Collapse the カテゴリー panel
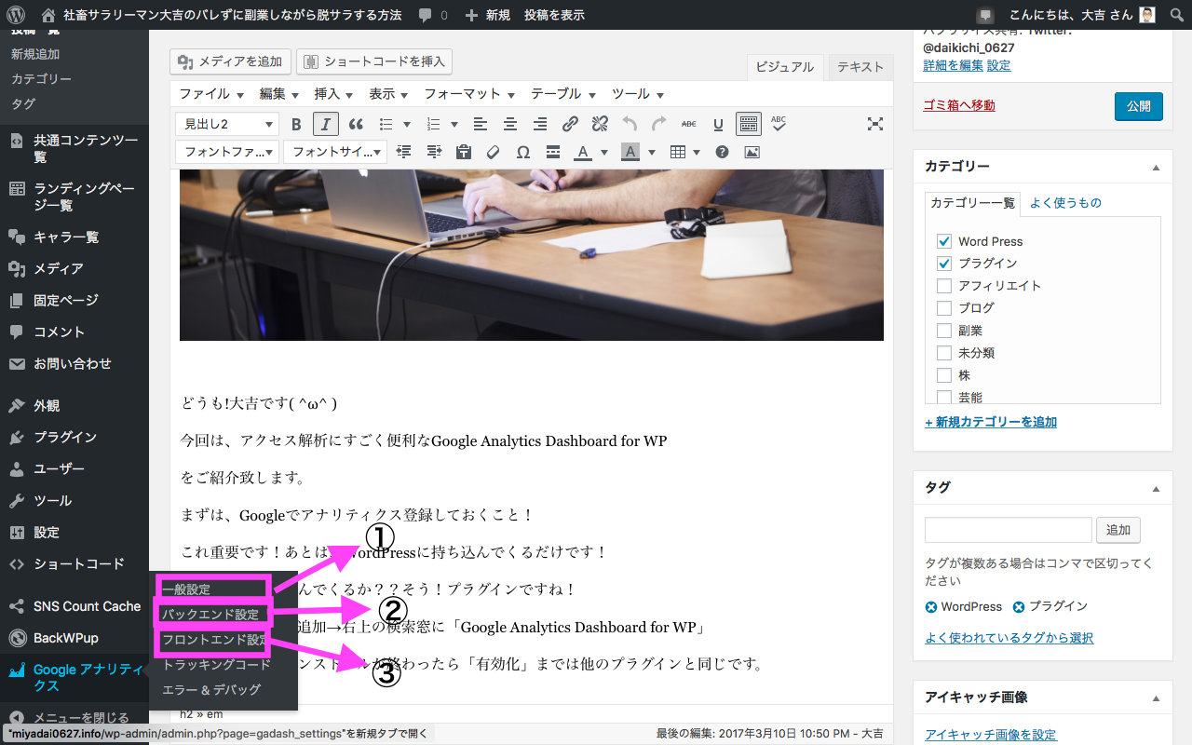 pyautogui.click(x=1157, y=168)
